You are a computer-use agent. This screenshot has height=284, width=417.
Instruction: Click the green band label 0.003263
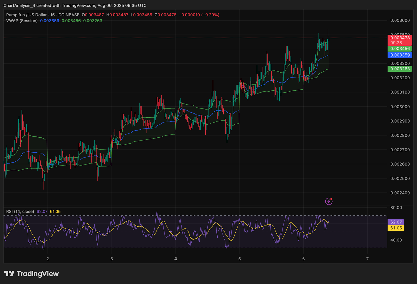tap(400, 69)
